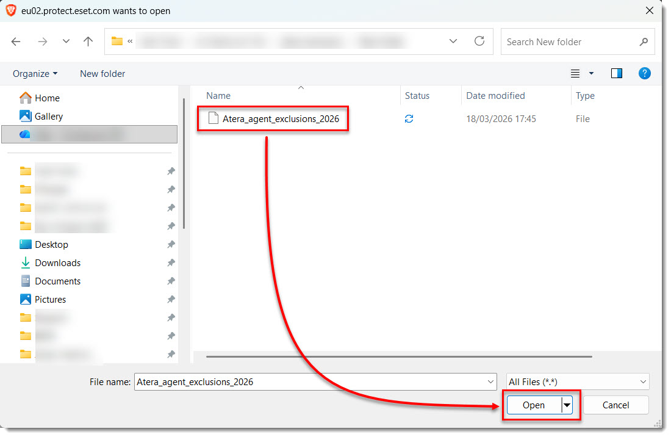Select file Atera_agent_exclusions_2026
Screen dimensions: 671x437
tap(281, 119)
